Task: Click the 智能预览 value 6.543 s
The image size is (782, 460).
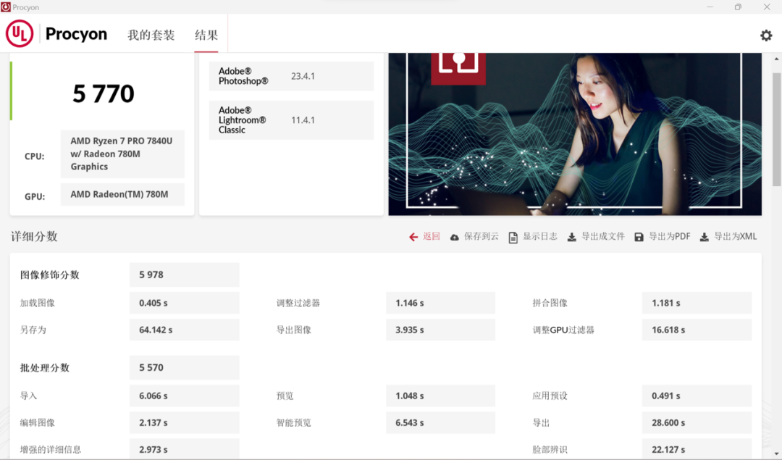Action: 440,422
